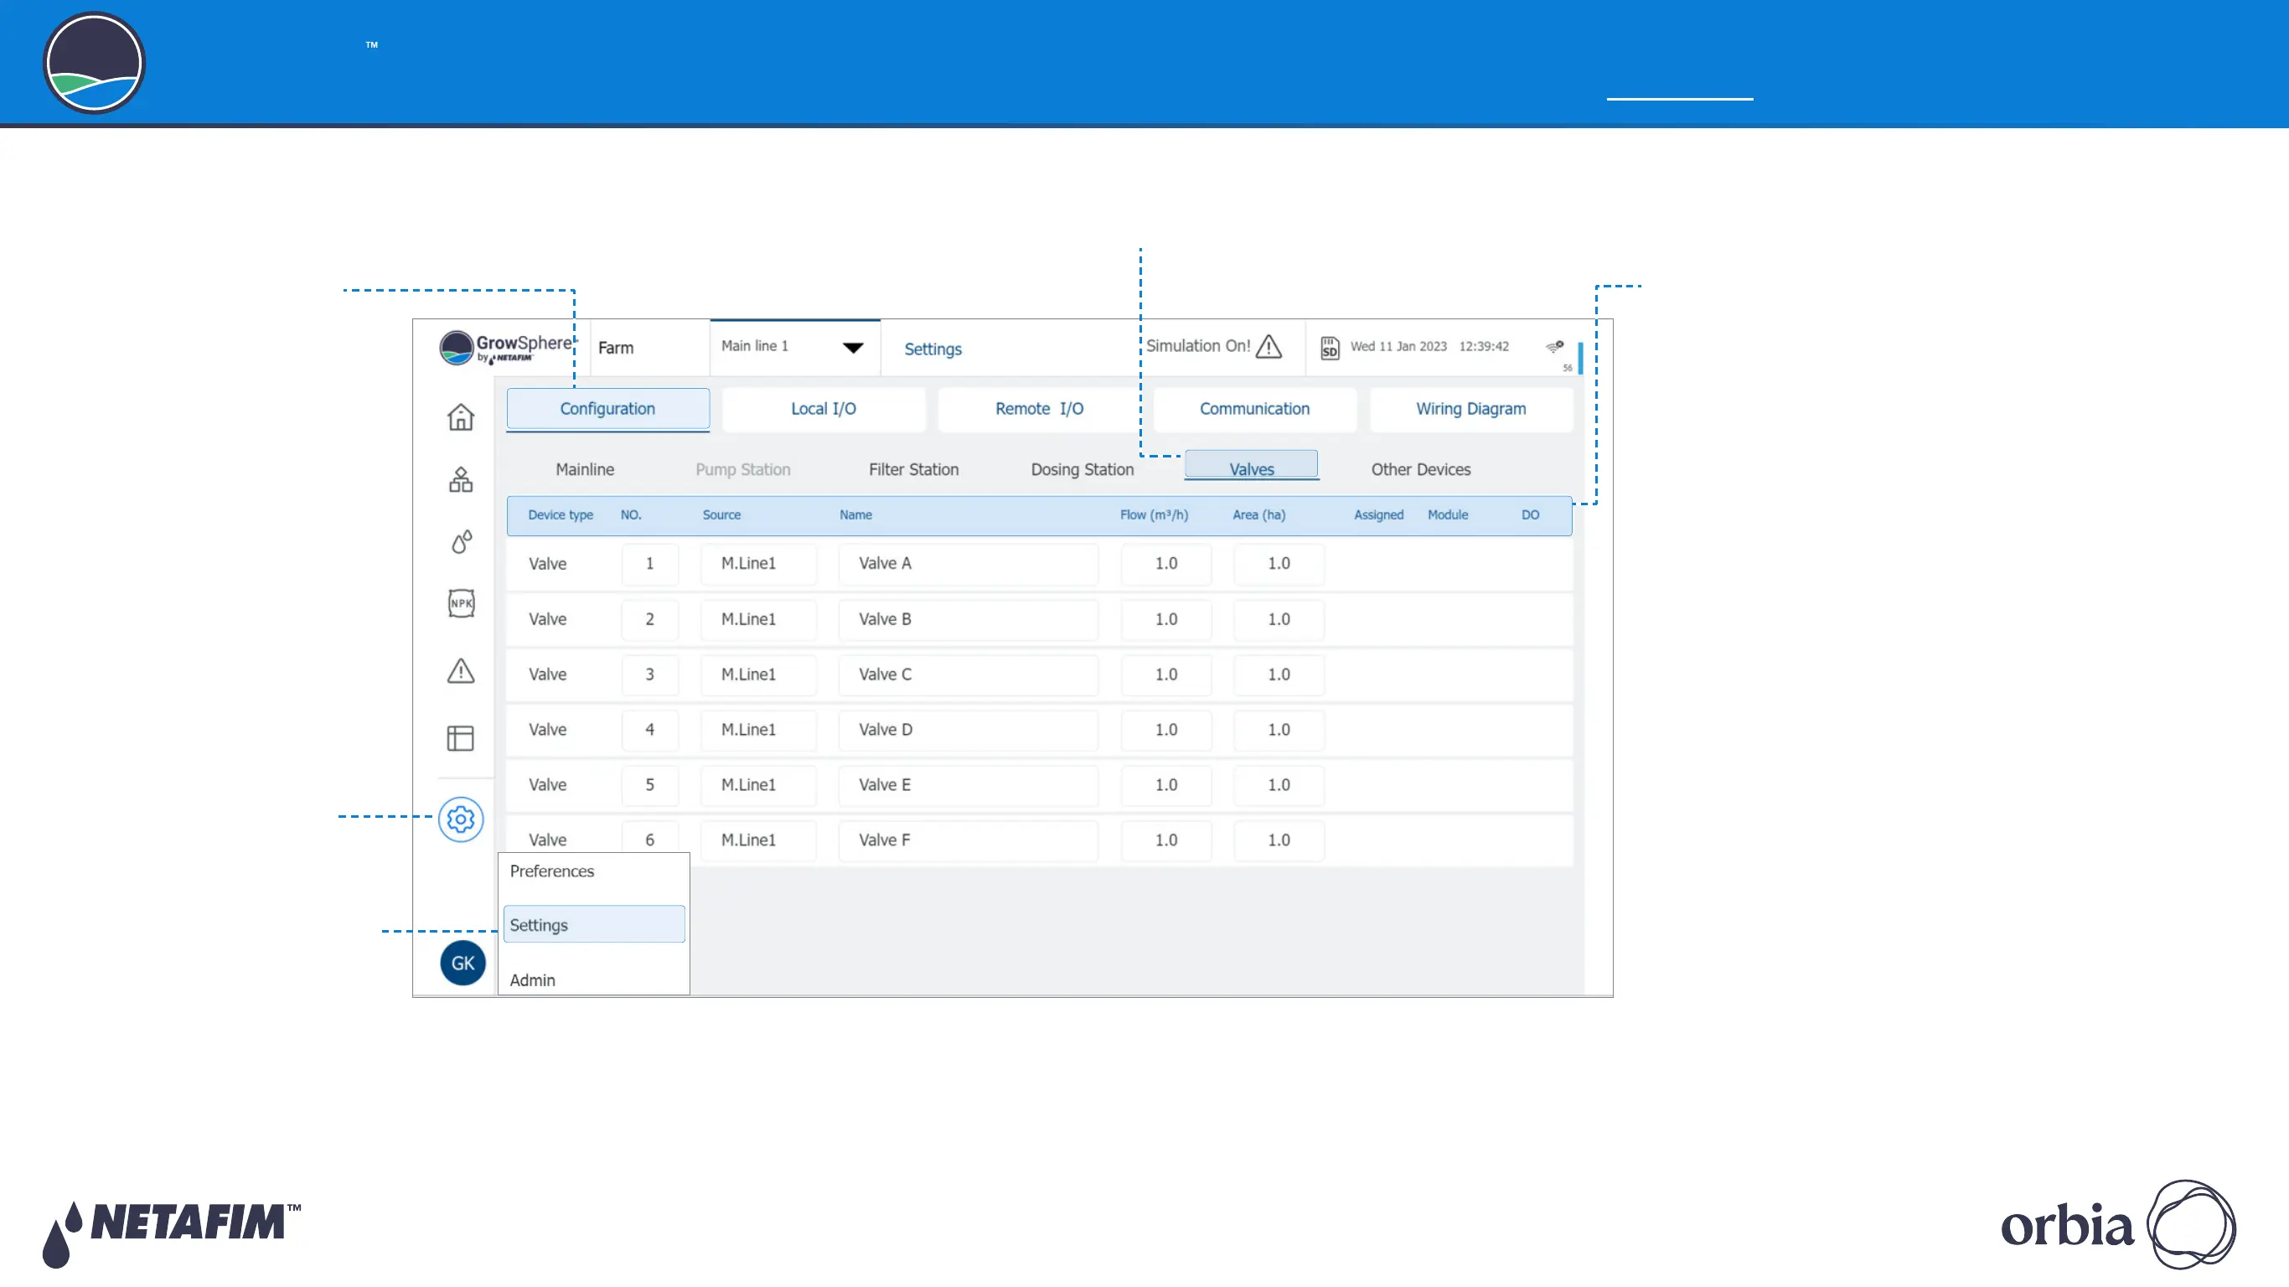Click the Assigned column header

(1378, 515)
